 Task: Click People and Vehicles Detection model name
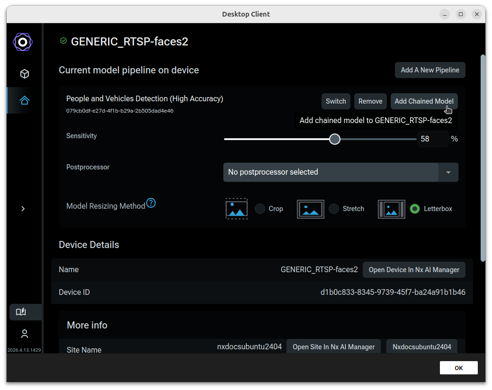pos(144,99)
